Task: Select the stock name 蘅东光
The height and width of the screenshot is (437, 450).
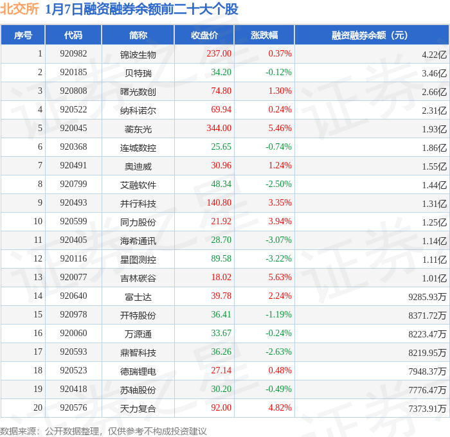Action: [138, 129]
